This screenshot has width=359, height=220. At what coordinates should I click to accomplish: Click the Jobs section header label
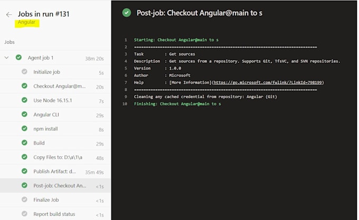10,42
